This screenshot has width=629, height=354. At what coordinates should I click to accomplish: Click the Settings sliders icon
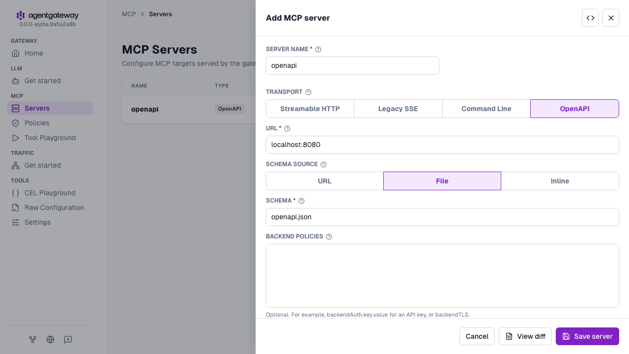[x=16, y=222]
